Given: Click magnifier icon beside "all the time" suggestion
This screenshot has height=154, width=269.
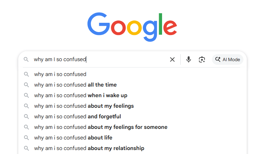Looking at the screenshot, I should pyautogui.click(x=26, y=85).
